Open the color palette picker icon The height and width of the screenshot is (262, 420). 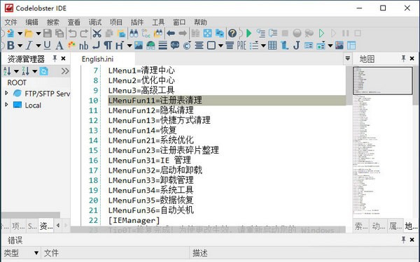pos(71,45)
